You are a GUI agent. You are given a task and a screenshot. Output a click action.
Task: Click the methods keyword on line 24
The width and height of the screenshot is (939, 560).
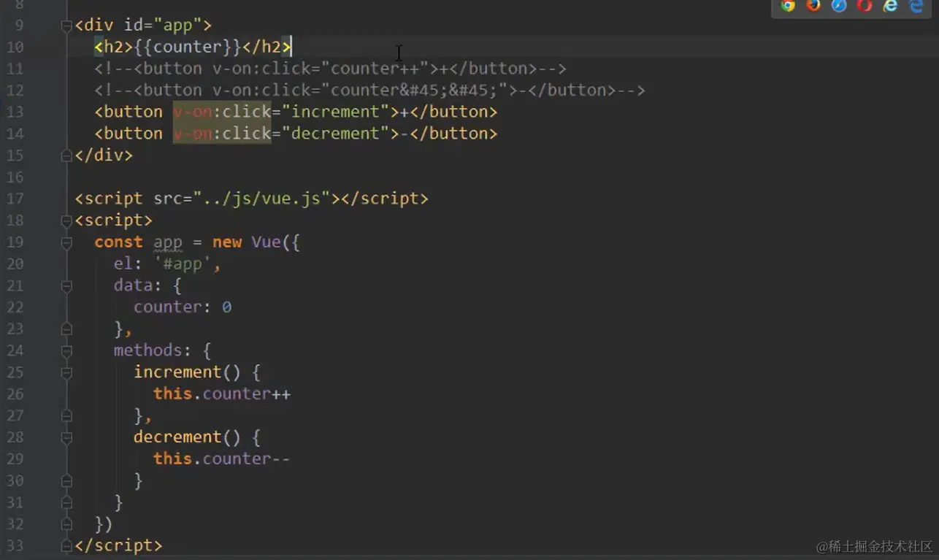tap(148, 350)
